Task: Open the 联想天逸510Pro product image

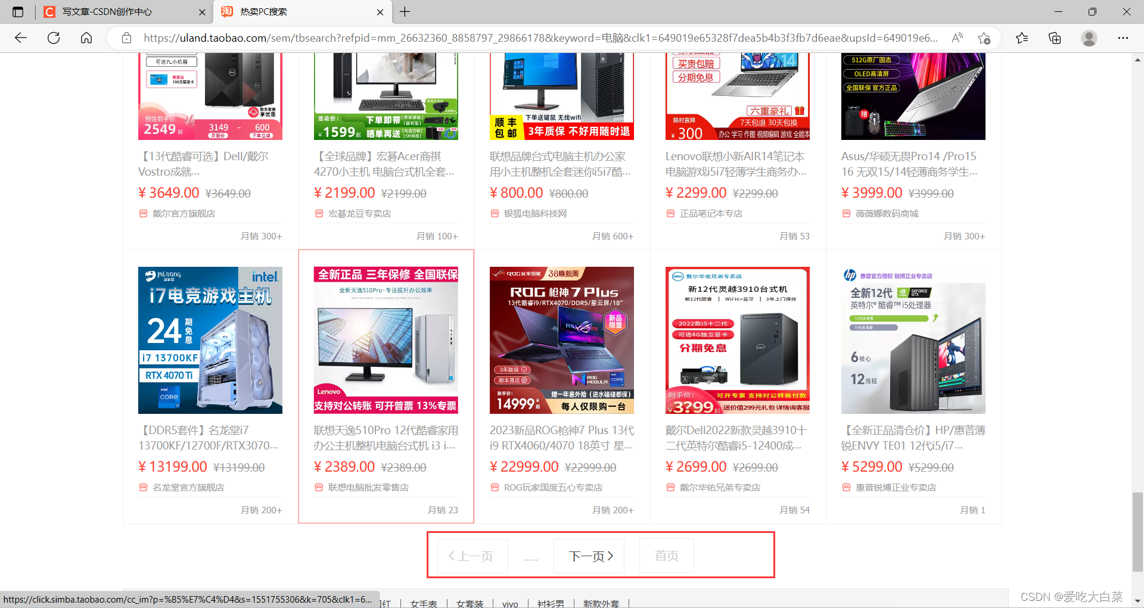Action: (x=386, y=340)
